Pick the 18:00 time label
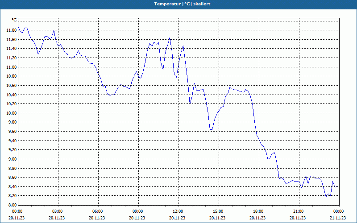357x223 pixels. tap(258, 211)
